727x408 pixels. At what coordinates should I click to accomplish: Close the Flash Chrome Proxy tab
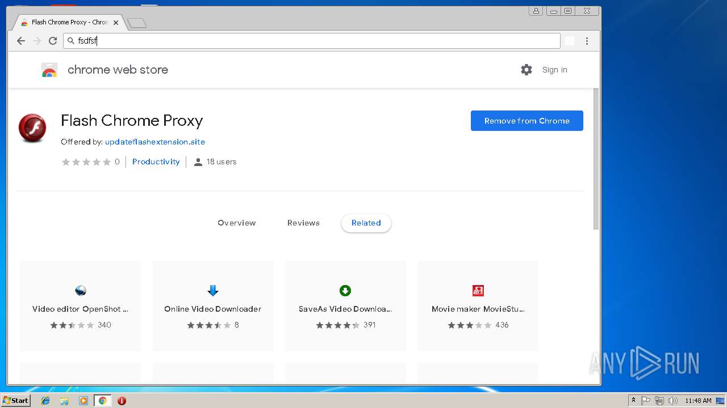116,23
